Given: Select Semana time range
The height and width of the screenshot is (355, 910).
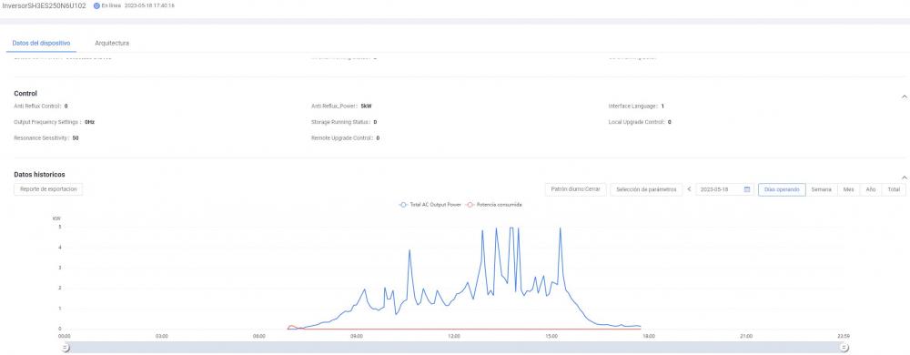Looking at the screenshot, I should coord(821,189).
